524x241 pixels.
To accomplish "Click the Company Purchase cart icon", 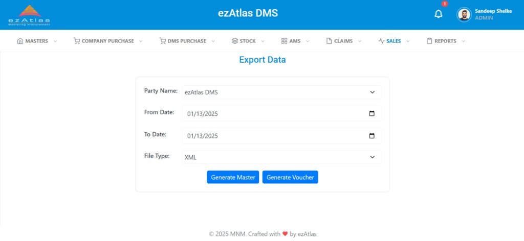I will [77, 41].
